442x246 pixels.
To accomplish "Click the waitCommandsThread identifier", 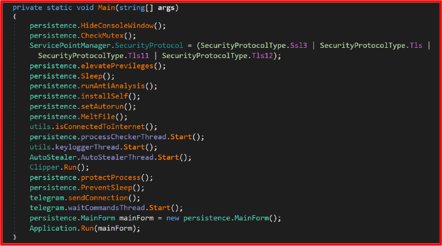I will [x=106, y=208].
